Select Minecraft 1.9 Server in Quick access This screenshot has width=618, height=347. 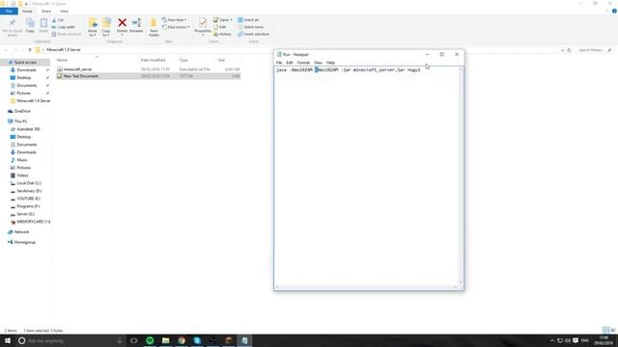pyautogui.click(x=30, y=100)
